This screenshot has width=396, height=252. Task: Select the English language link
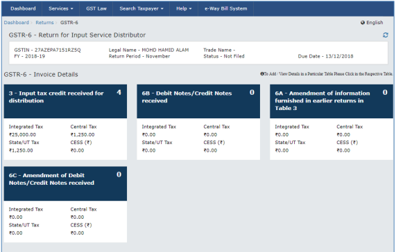[375, 23]
